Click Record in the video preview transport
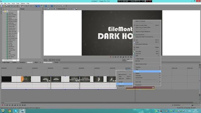 (x=111, y=57)
